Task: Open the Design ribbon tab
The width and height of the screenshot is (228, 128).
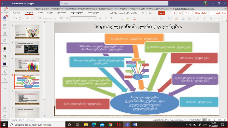Action: (62, 13)
